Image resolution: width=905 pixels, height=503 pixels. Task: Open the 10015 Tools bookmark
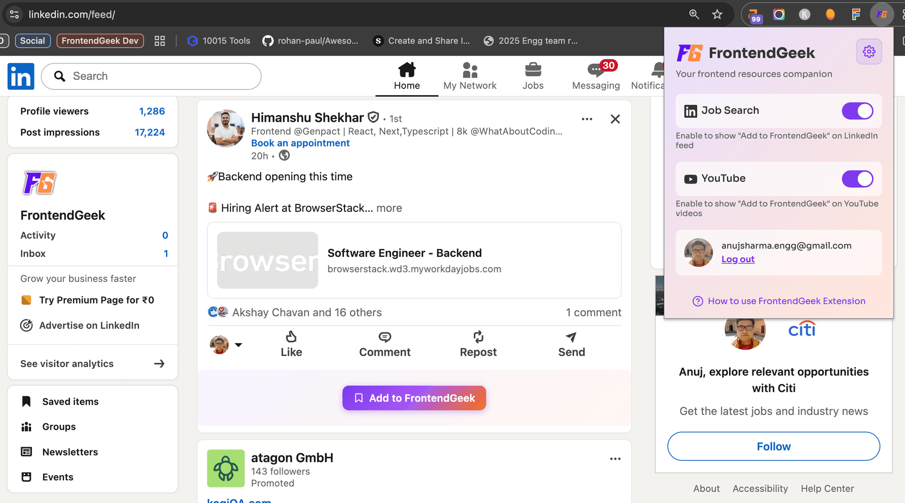tap(219, 41)
